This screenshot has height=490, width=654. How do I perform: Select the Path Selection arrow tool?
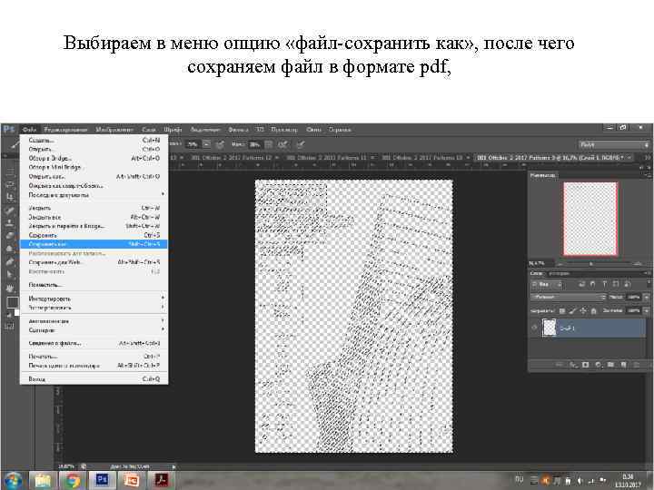pos(10,275)
